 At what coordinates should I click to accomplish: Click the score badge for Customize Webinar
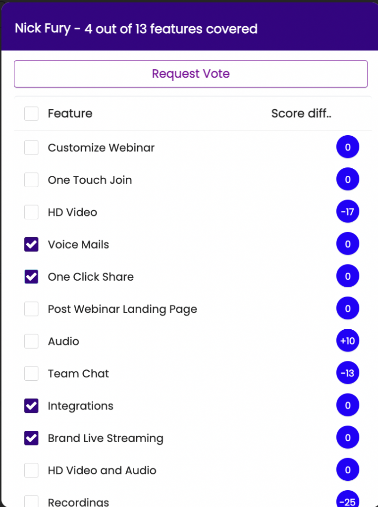tap(347, 148)
